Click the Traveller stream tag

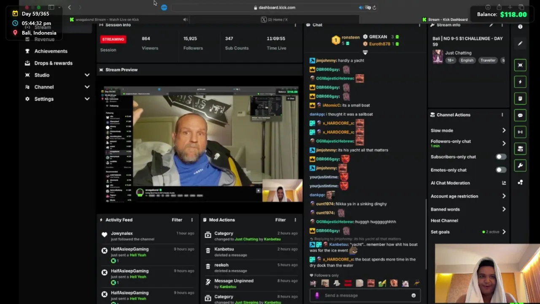(488, 60)
